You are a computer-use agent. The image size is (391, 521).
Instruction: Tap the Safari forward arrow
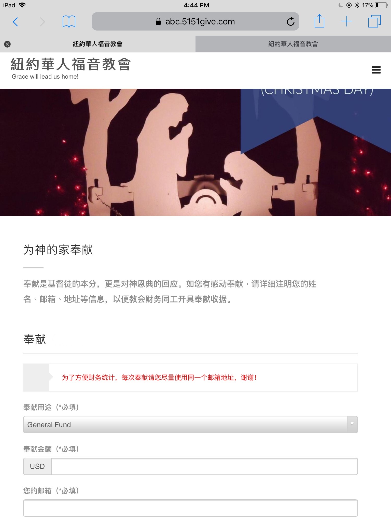pyautogui.click(x=42, y=22)
